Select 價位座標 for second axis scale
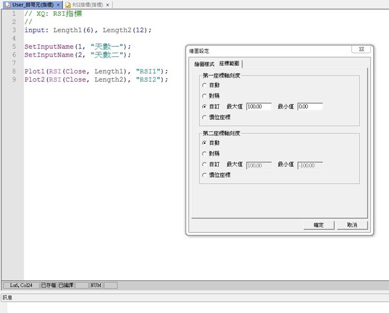 pos(204,175)
